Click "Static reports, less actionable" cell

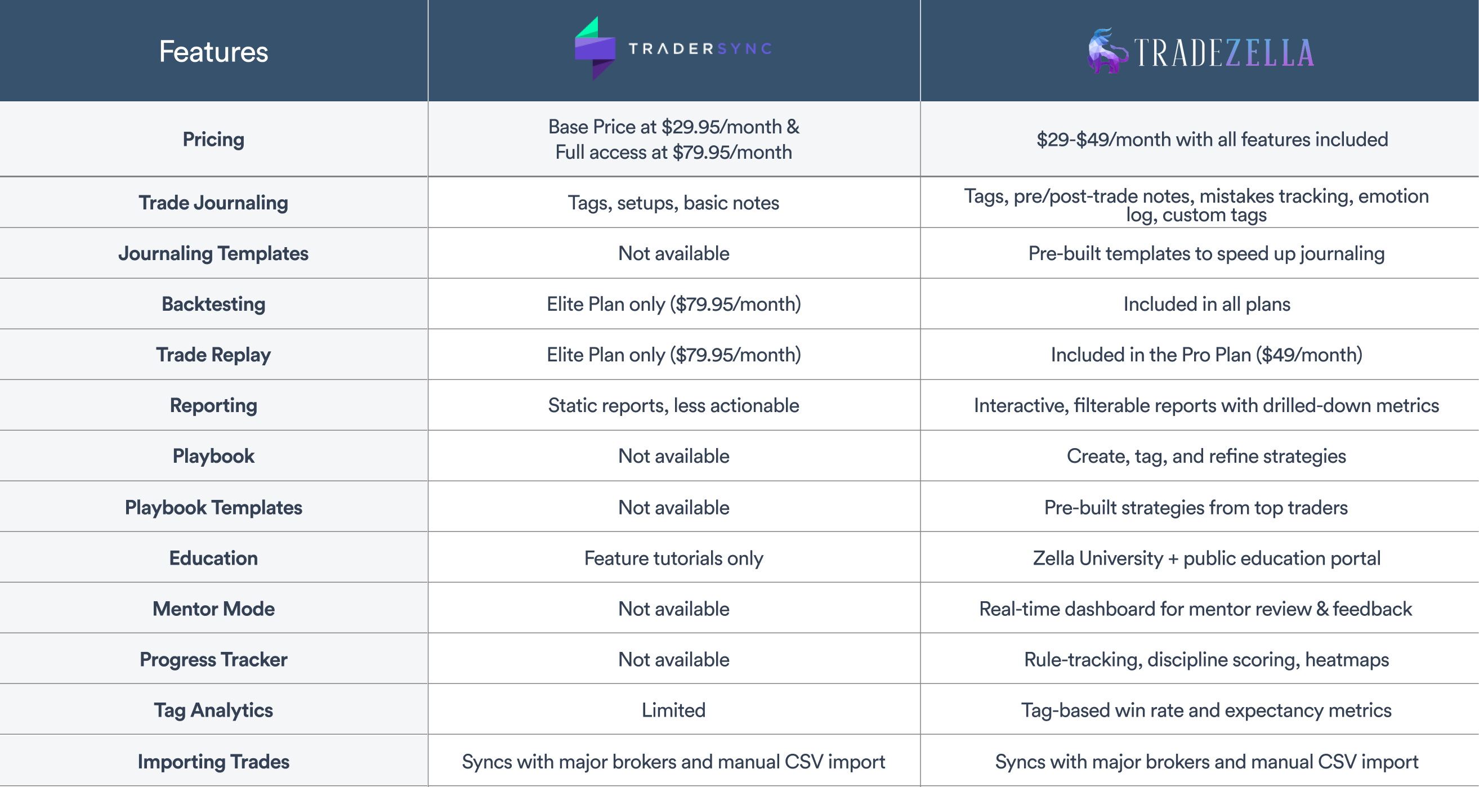pos(673,405)
